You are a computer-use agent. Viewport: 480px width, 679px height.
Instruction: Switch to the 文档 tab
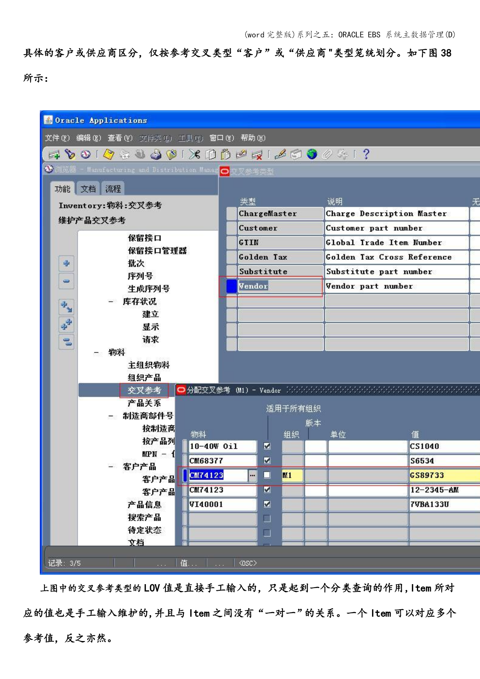[88, 189]
